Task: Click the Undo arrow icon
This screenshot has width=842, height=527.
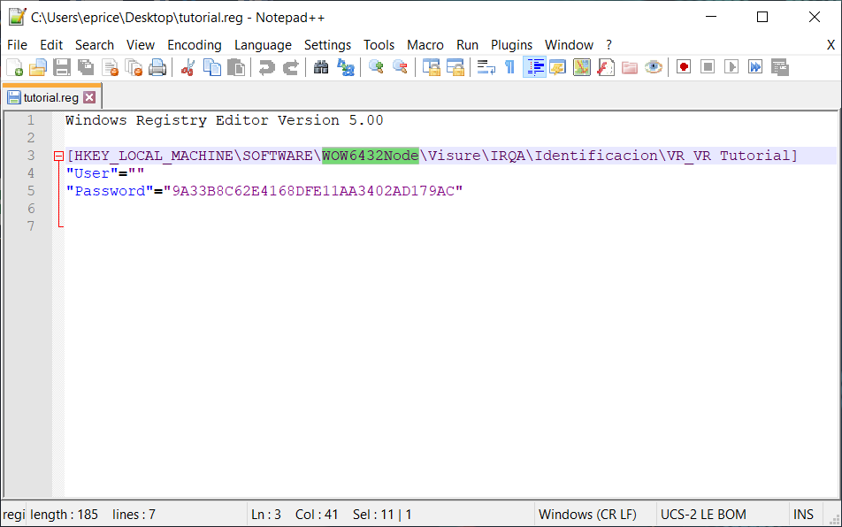Action: click(266, 67)
